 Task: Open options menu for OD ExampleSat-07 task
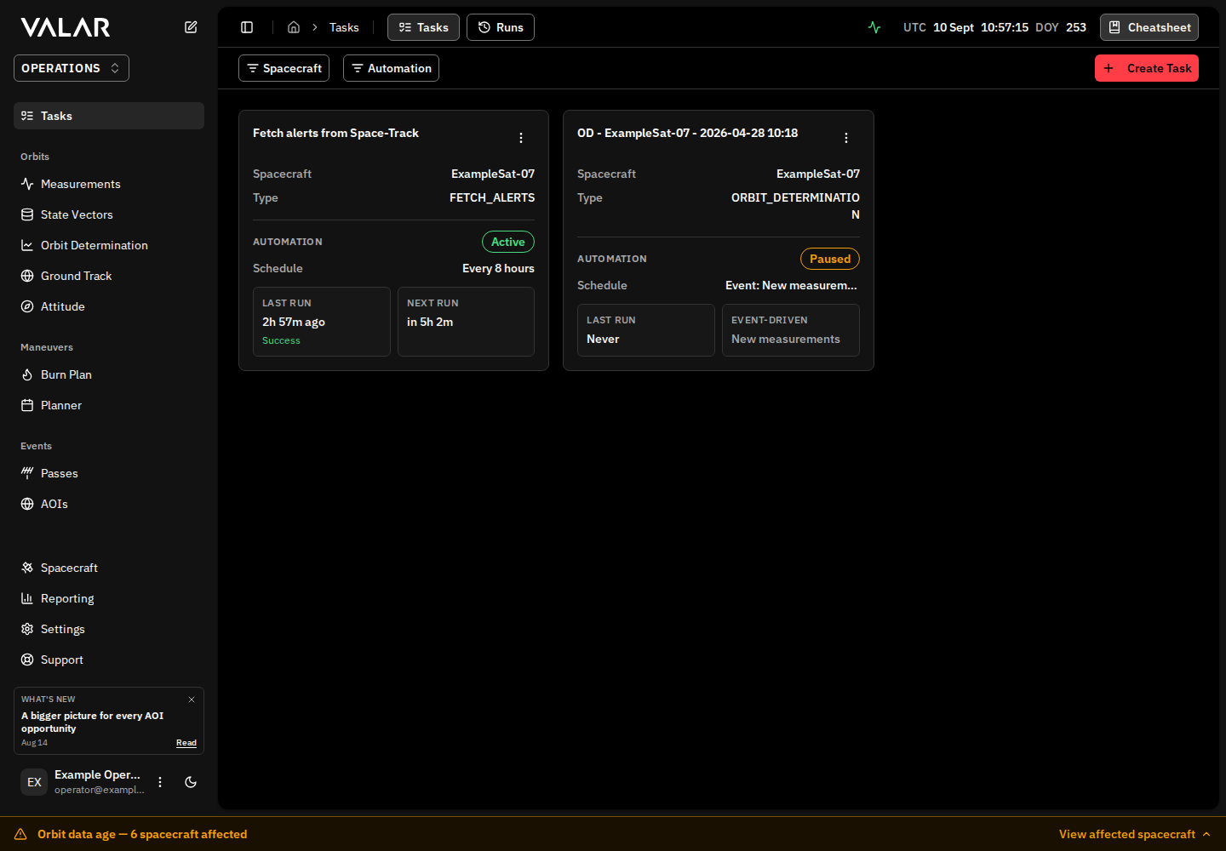846,138
